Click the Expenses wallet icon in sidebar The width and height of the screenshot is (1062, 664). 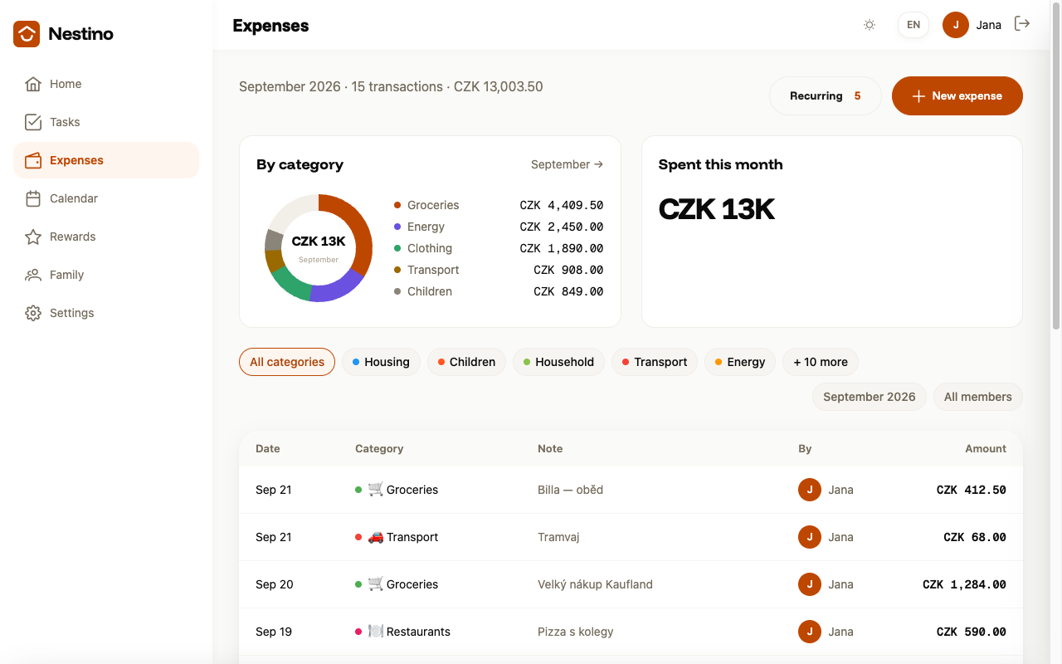[33, 160]
